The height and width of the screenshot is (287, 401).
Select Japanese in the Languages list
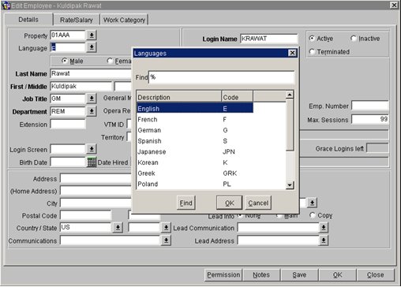195,151
